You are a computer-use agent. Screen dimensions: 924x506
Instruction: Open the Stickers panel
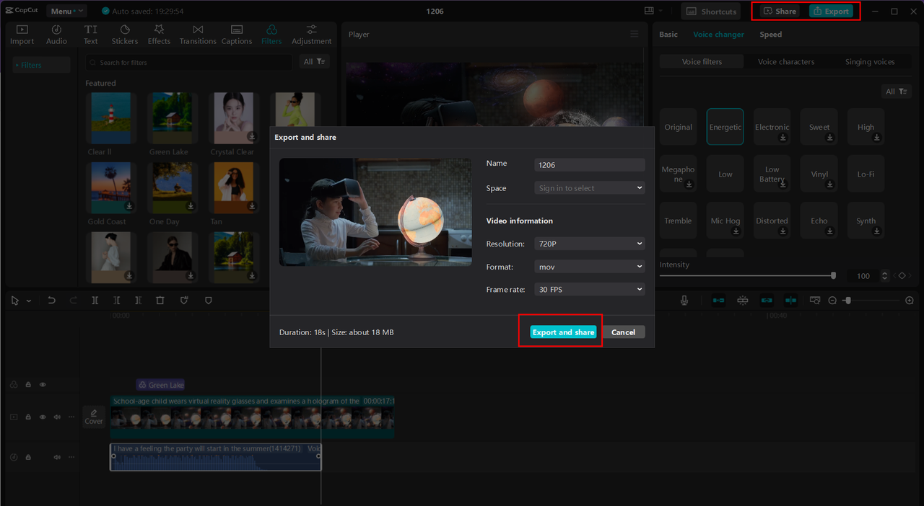pos(124,33)
